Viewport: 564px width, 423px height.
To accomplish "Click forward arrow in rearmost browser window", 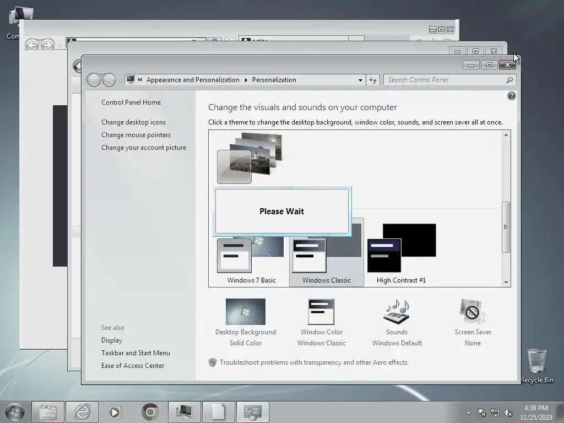I will 47,45.
